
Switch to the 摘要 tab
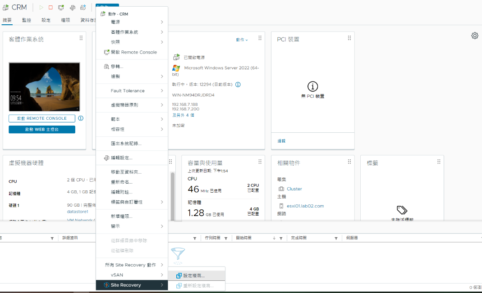tap(7, 20)
